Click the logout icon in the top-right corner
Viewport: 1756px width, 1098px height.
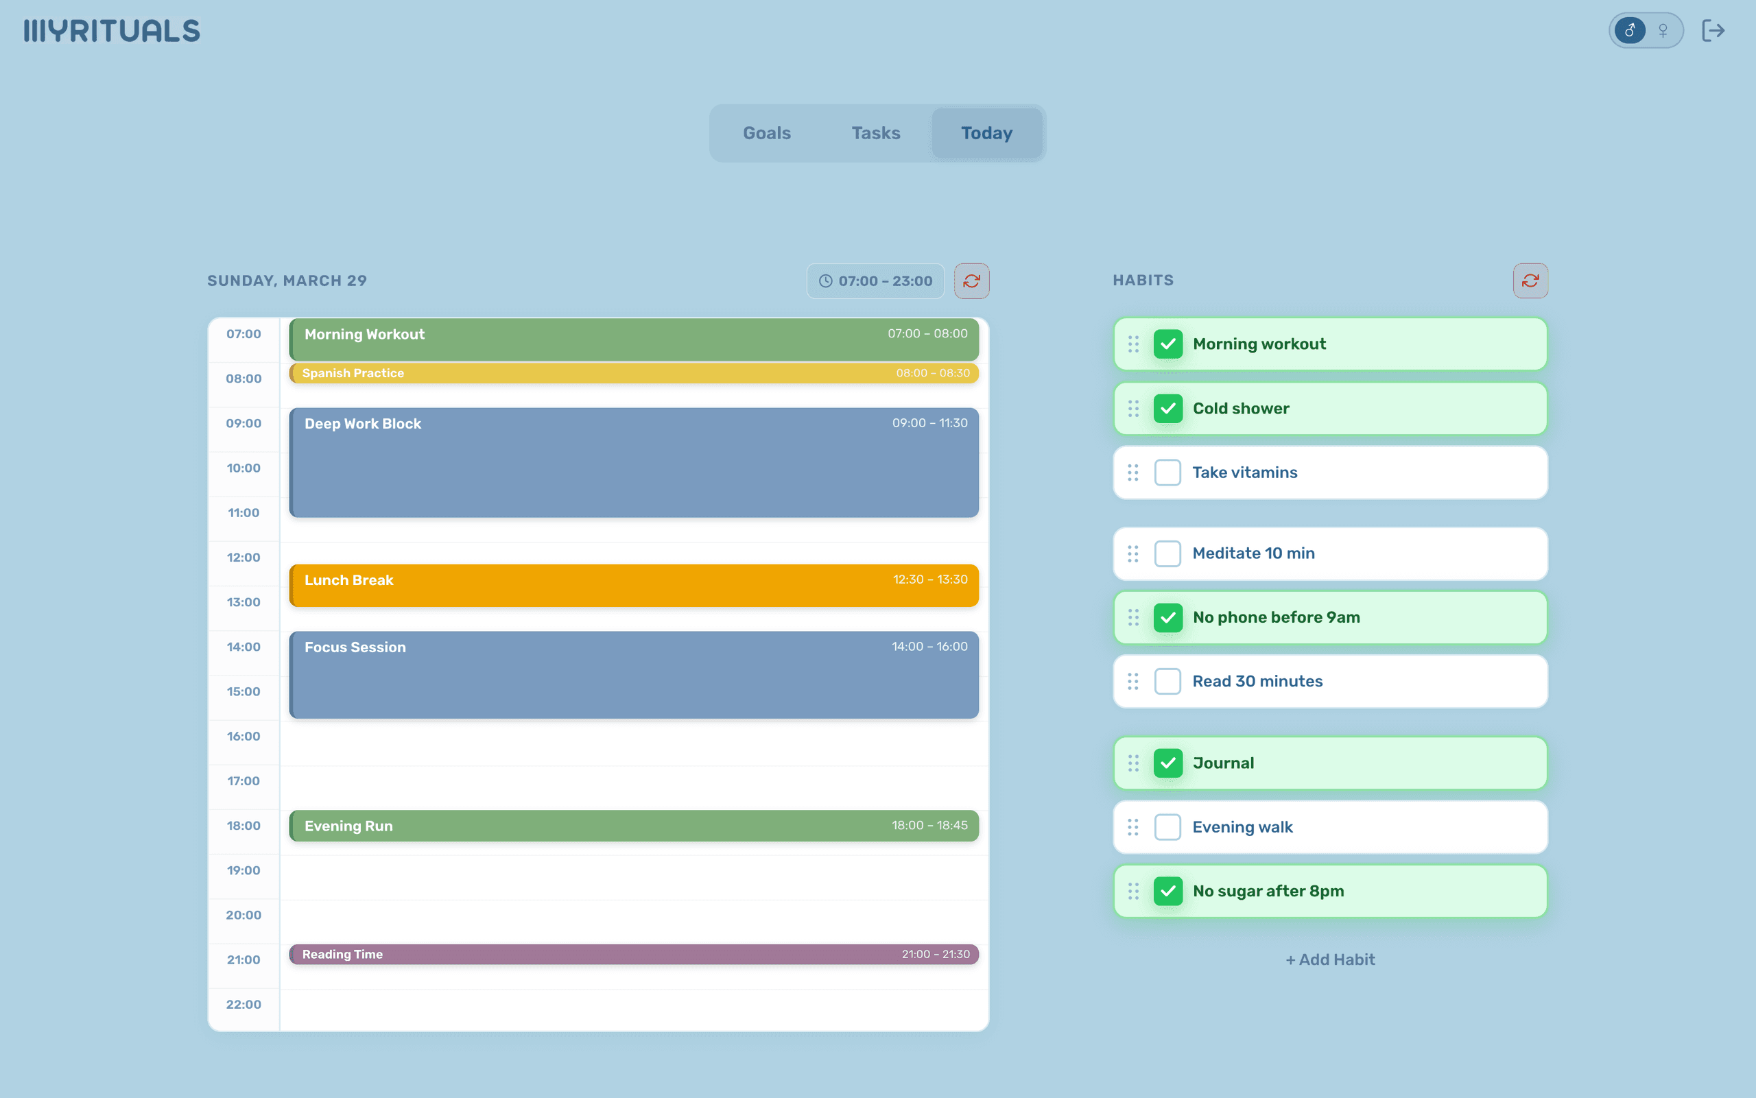(1715, 29)
